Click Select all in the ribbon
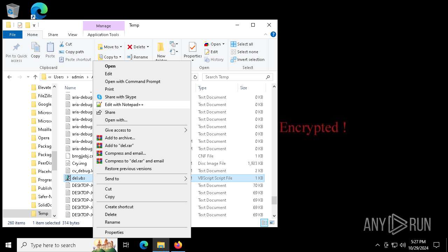The width and height of the screenshot is (448, 252). click(x=242, y=44)
